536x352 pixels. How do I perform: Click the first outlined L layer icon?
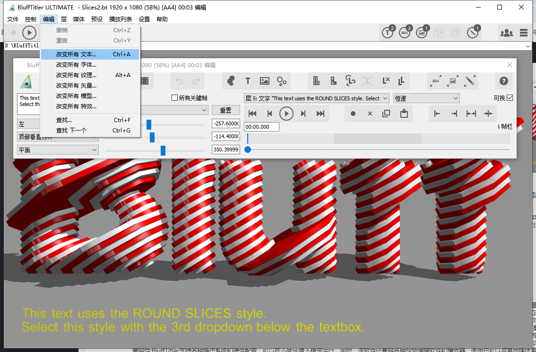pyautogui.click(x=317, y=81)
